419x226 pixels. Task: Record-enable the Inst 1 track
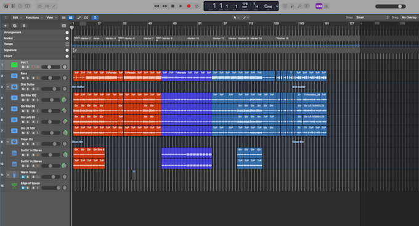[33, 67]
